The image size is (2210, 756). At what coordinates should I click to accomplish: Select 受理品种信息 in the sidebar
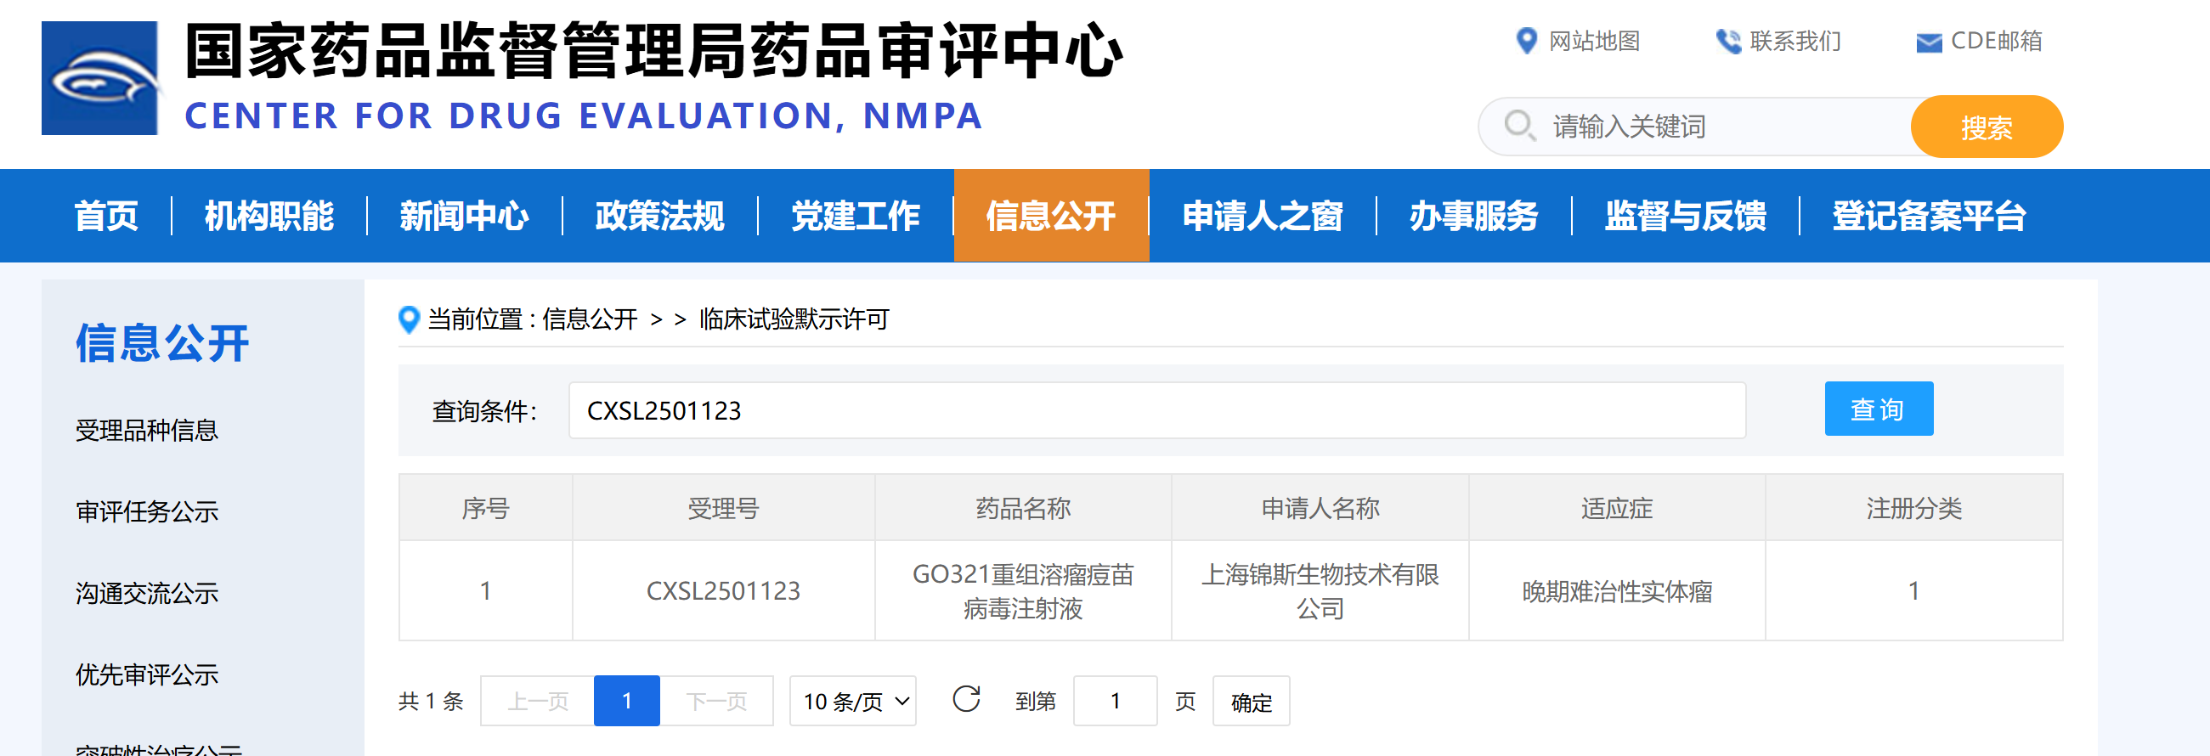(x=147, y=430)
